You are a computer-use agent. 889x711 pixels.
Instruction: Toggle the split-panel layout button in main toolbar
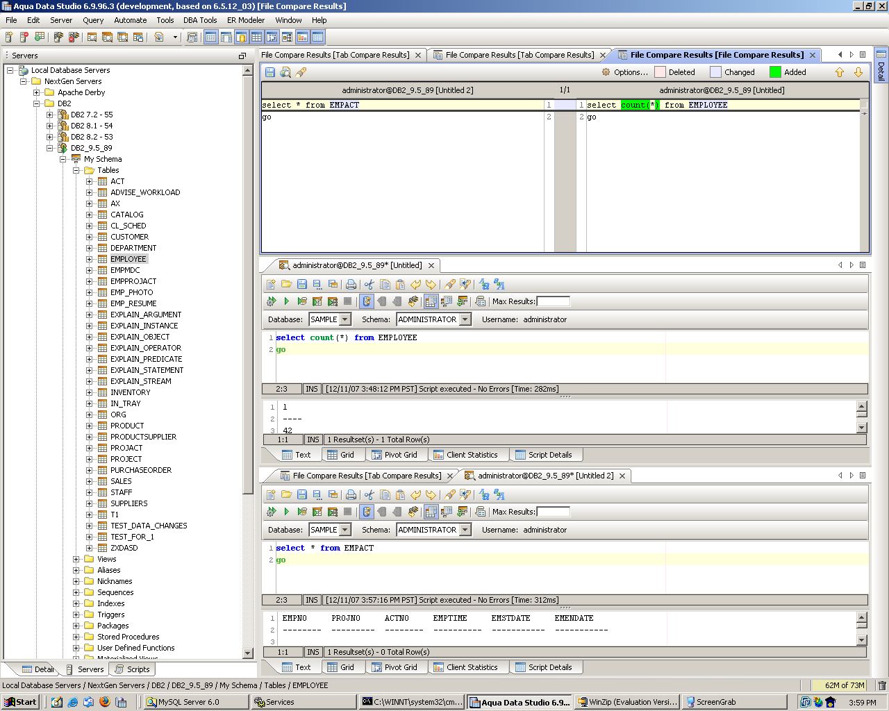point(226,37)
